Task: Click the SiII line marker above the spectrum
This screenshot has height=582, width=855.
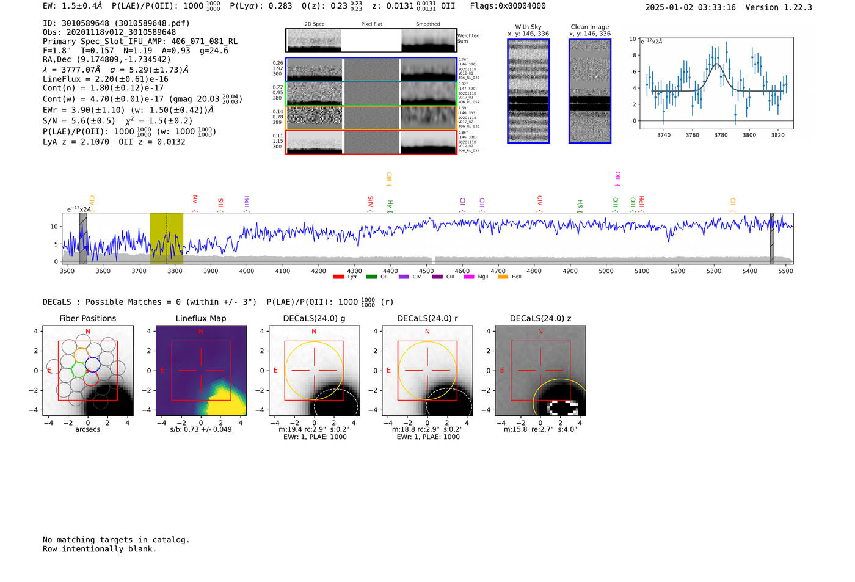Action: point(220,205)
